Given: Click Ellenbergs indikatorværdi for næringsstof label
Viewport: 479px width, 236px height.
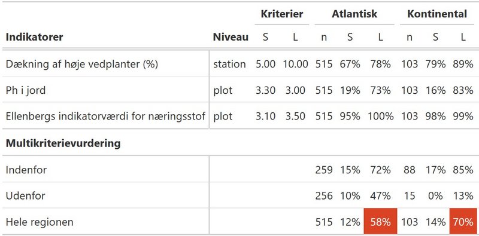Looking at the screenshot, I should point(105,116).
